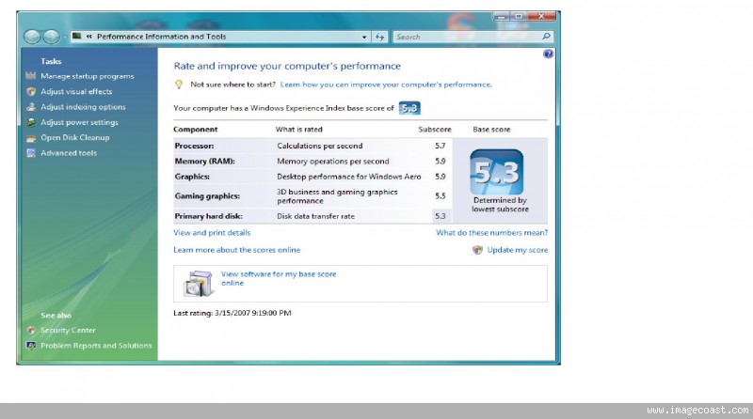Click Primary hard disk subscore 5.3 cell
Screen dimensions: 753x419
441,216
